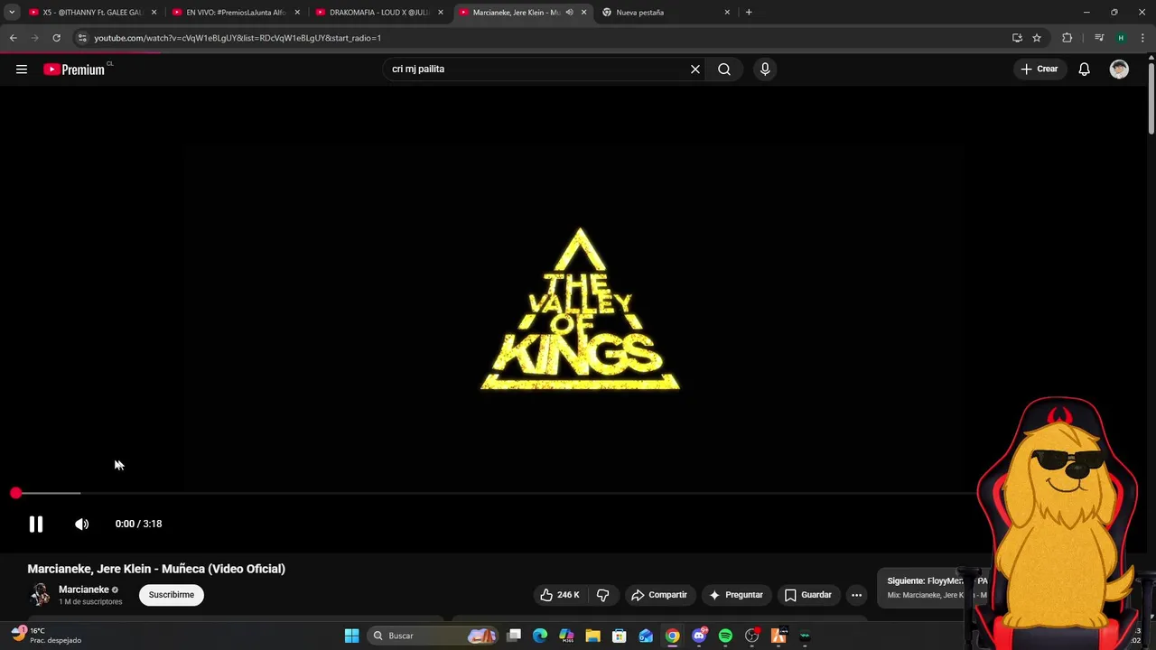Open Spotify from the taskbar
The height and width of the screenshot is (650, 1156).
point(725,636)
